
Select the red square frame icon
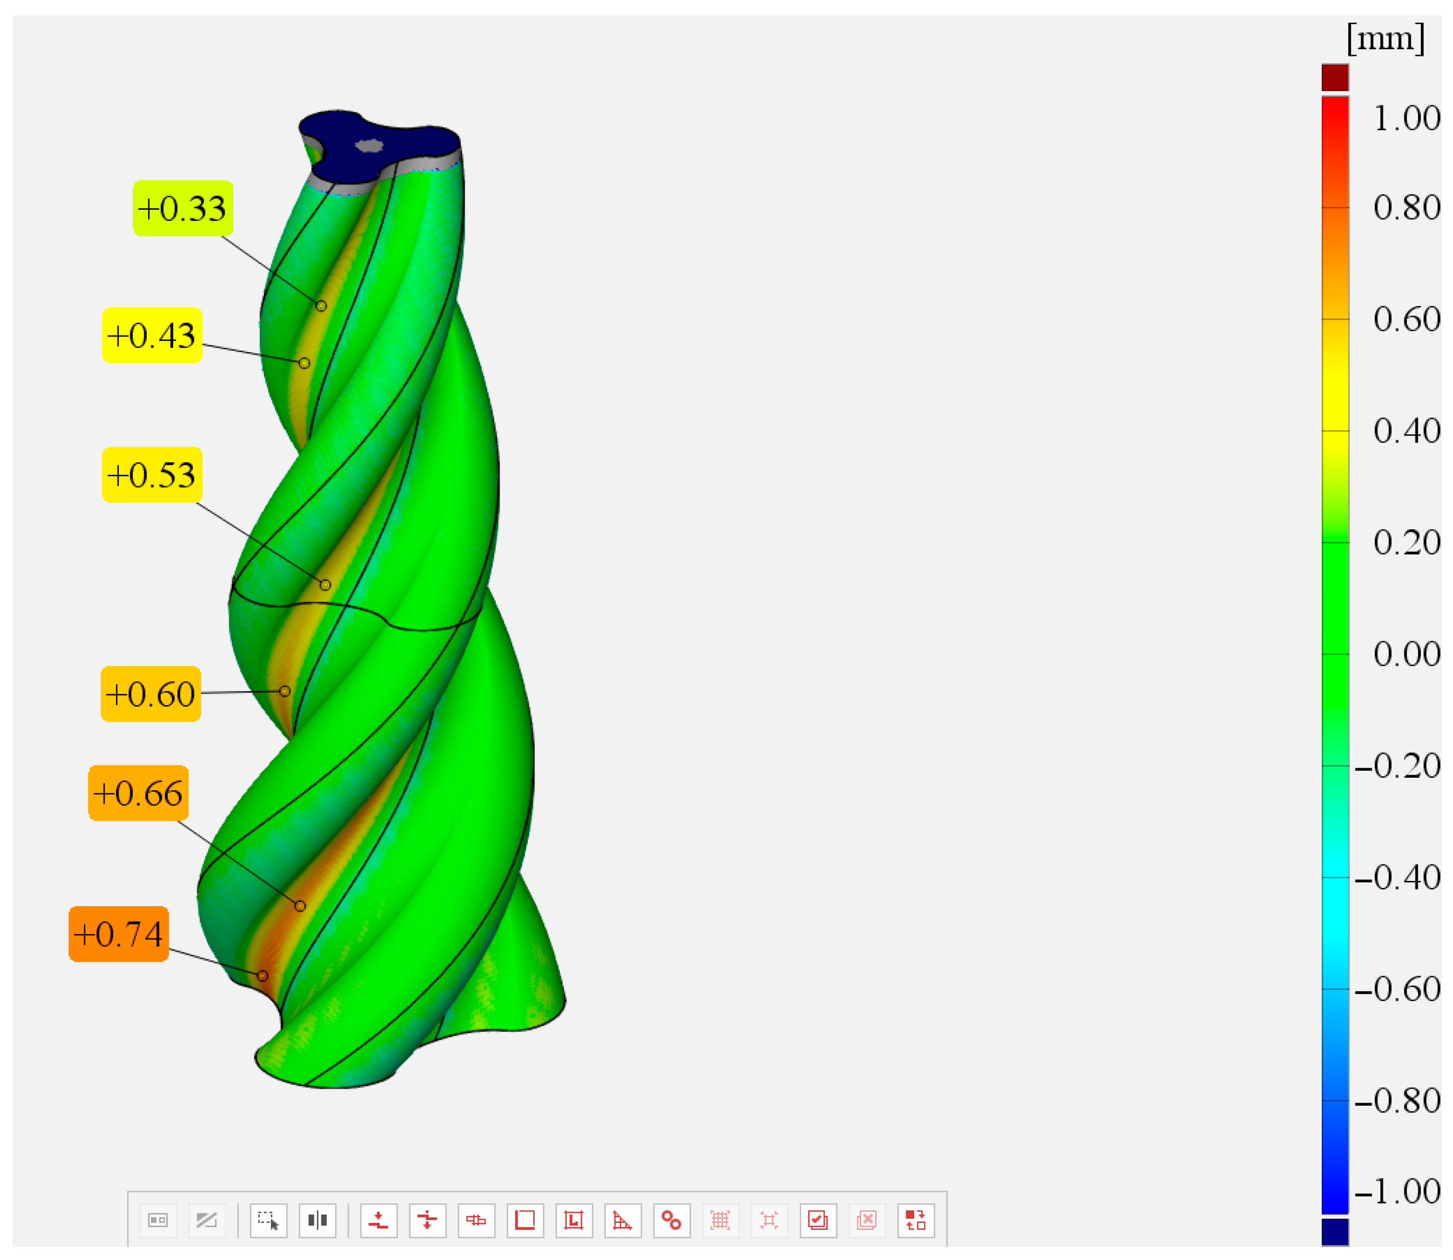coord(525,1220)
